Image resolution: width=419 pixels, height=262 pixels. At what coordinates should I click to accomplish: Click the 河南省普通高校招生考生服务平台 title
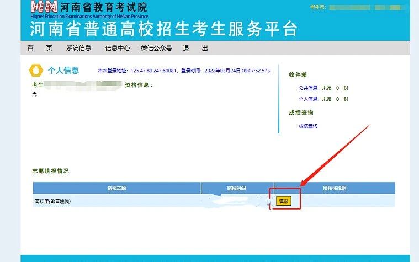tap(163, 28)
